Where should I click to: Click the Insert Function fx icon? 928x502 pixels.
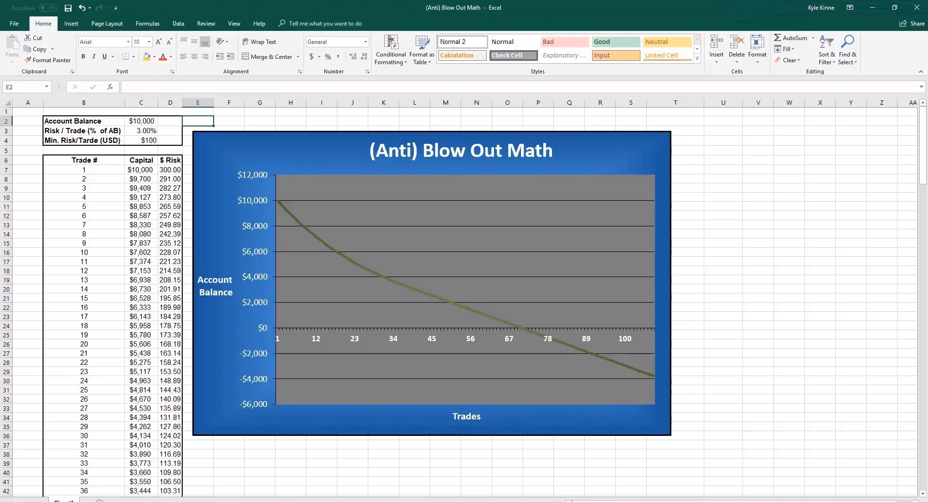click(x=110, y=87)
